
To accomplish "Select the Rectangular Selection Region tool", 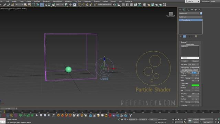I will [x=33, y=5].
